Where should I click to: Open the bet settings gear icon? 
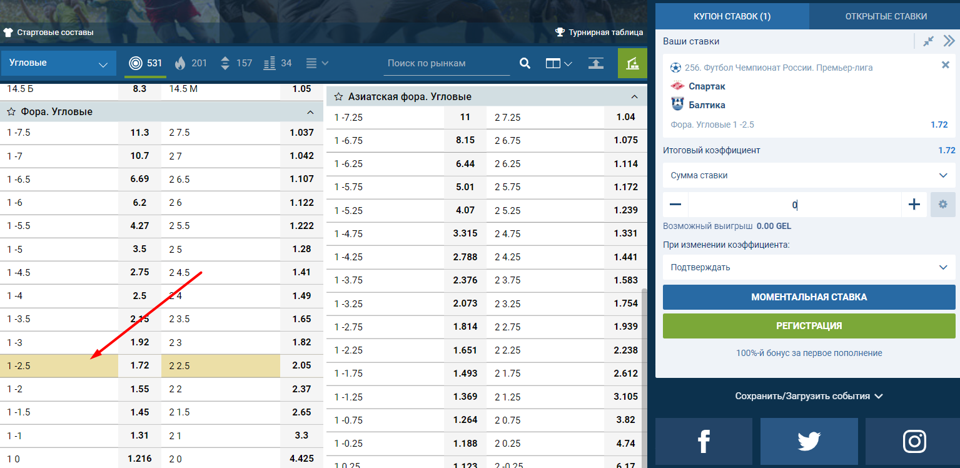942,205
